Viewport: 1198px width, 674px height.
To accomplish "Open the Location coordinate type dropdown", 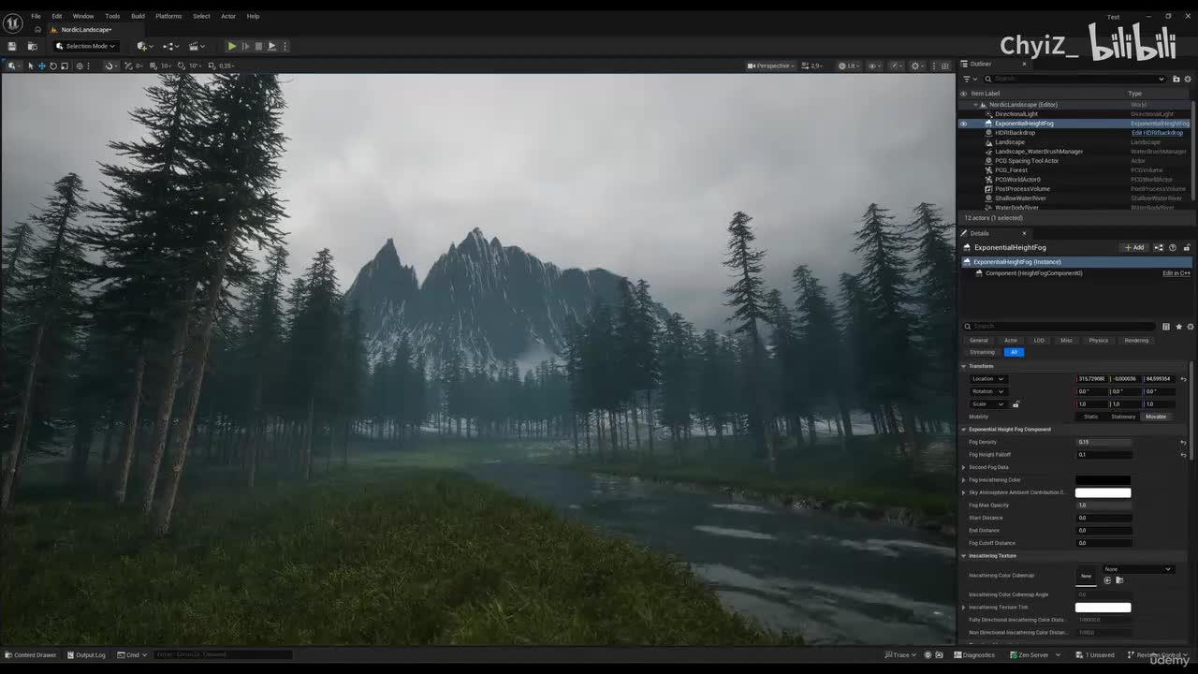I will coord(987,379).
